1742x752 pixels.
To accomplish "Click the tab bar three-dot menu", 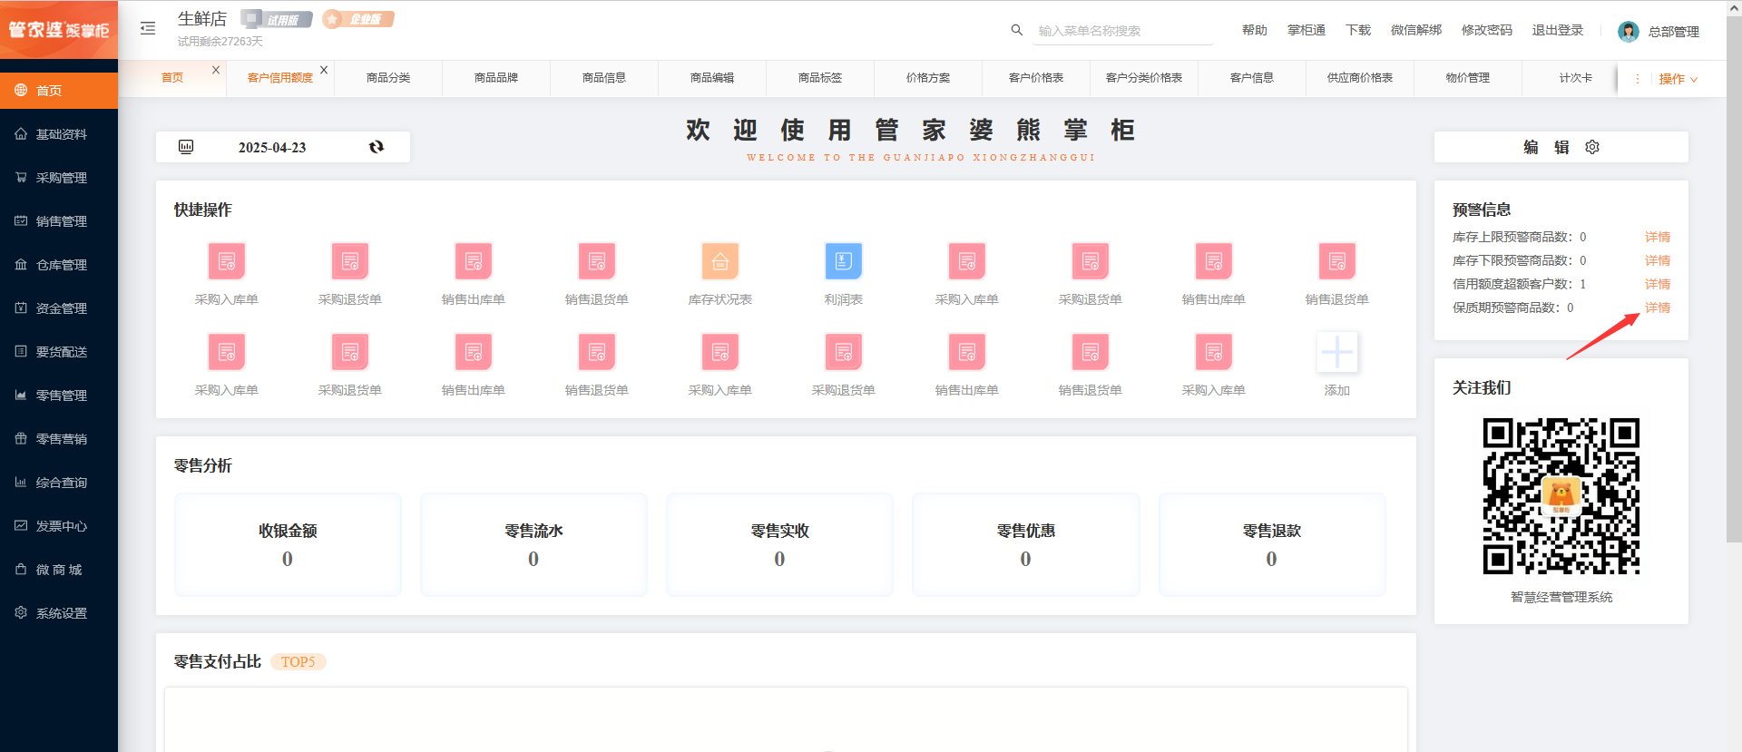I will coord(1638,79).
